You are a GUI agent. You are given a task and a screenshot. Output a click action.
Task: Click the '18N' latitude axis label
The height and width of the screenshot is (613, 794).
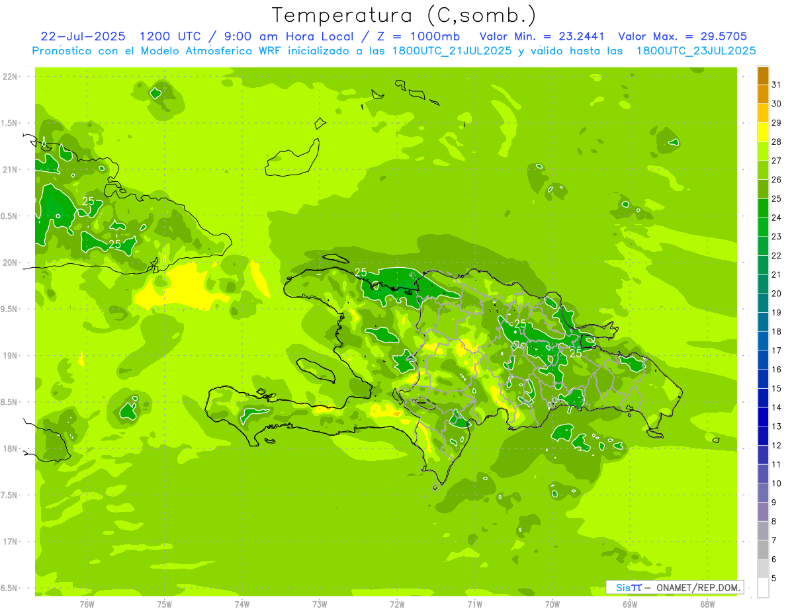(10, 448)
